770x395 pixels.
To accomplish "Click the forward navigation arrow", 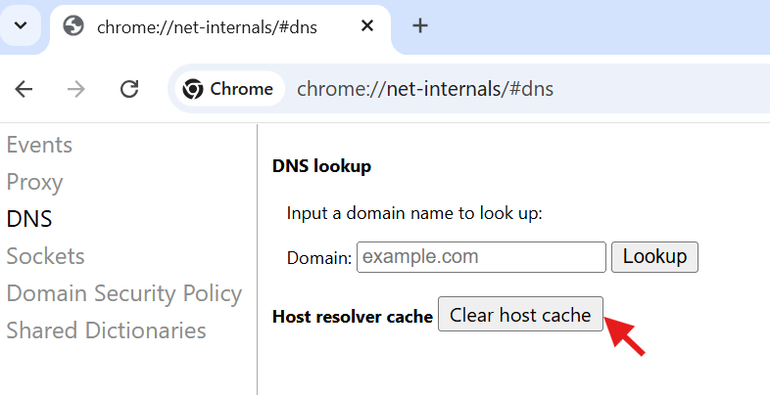I will point(76,89).
